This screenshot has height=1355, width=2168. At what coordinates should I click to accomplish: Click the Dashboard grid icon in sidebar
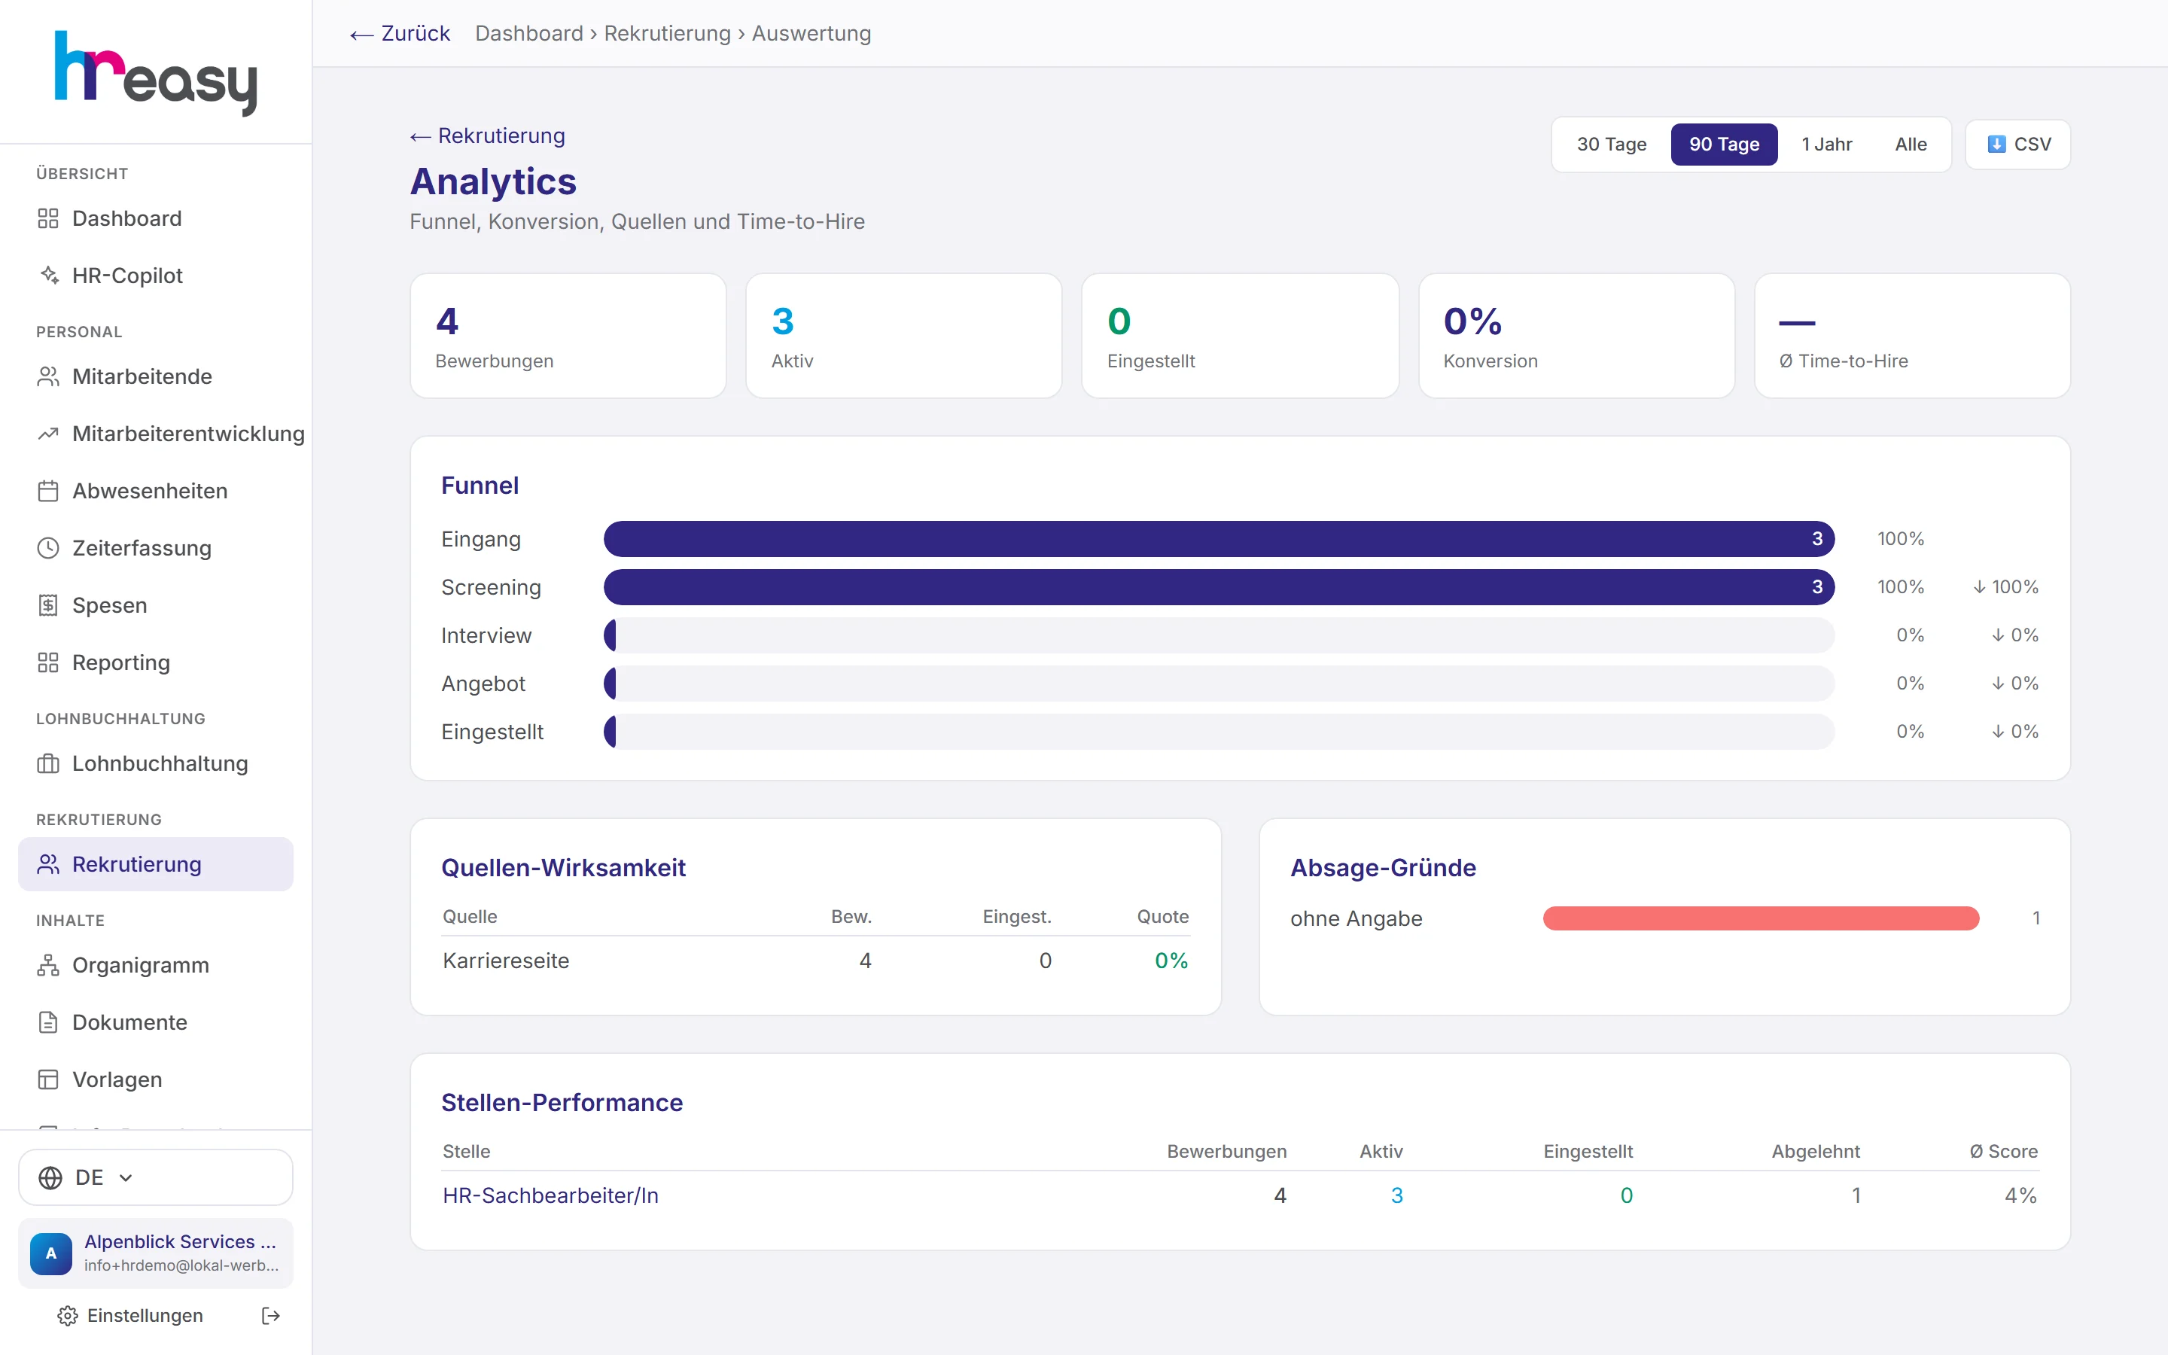[x=48, y=218]
